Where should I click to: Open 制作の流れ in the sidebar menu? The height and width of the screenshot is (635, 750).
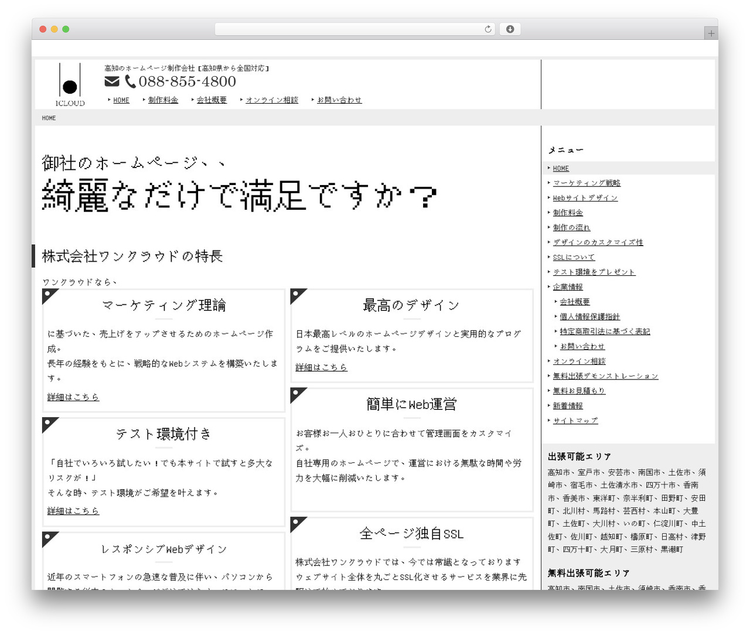click(572, 227)
